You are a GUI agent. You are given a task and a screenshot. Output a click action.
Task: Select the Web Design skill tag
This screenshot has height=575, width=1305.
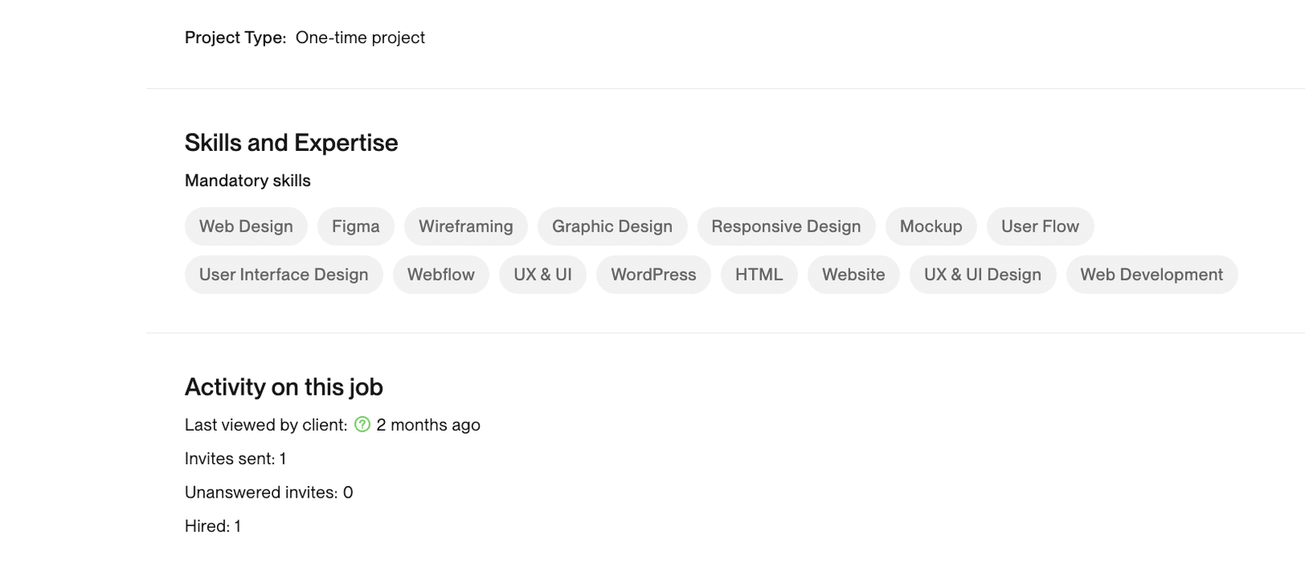point(246,226)
